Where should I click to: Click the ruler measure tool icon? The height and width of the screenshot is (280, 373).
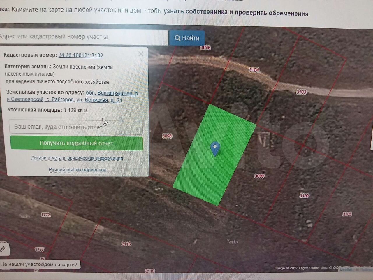pyautogui.click(x=3, y=249)
